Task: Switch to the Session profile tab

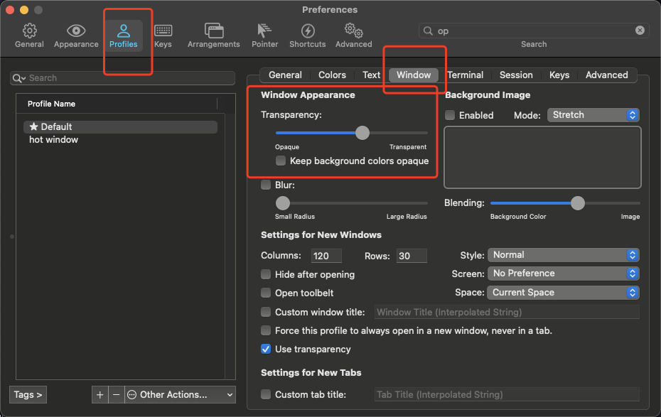Action: click(516, 75)
